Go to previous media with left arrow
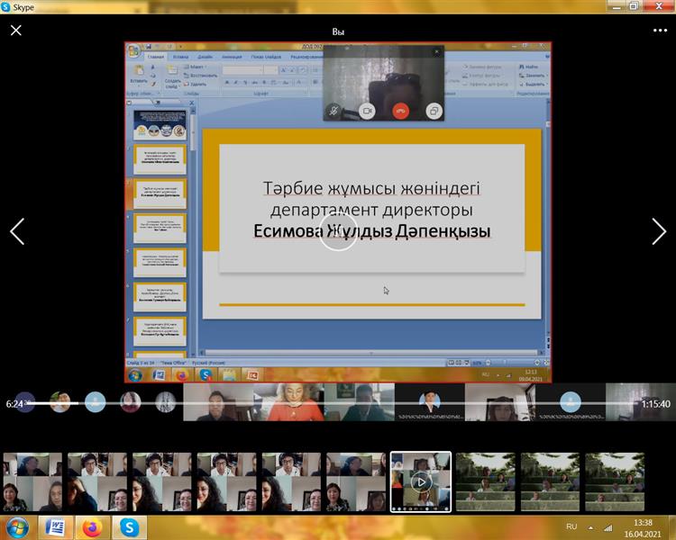 [x=16, y=231]
